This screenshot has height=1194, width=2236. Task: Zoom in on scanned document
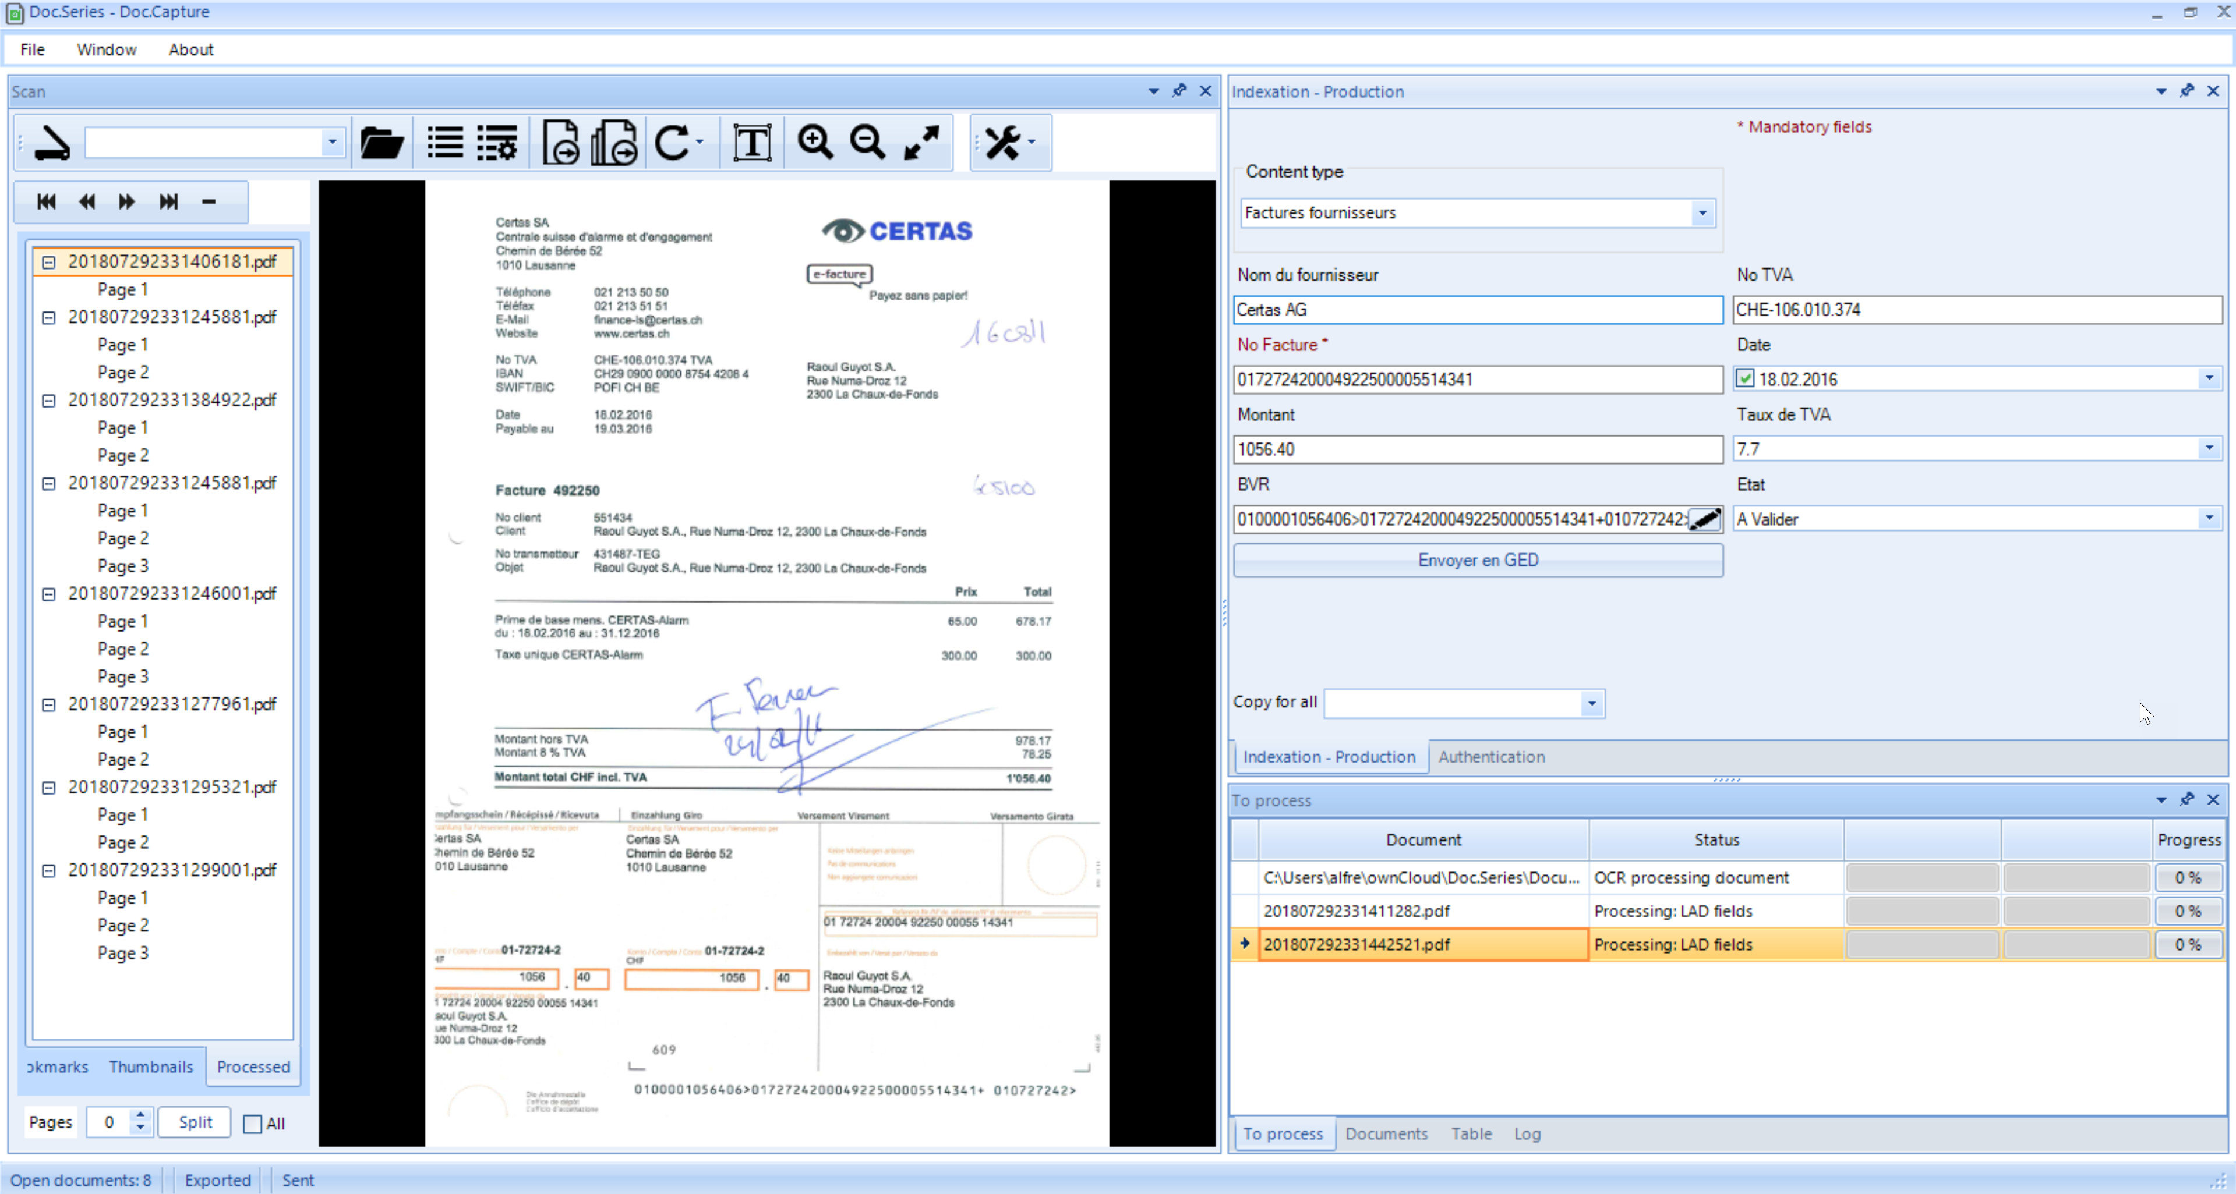coord(815,141)
